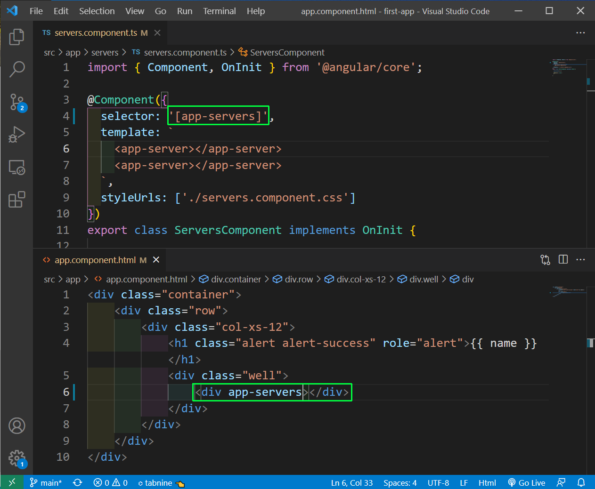The width and height of the screenshot is (595, 489).
Task: Open the Explorer view in activity bar
Action: click(16, 37)
